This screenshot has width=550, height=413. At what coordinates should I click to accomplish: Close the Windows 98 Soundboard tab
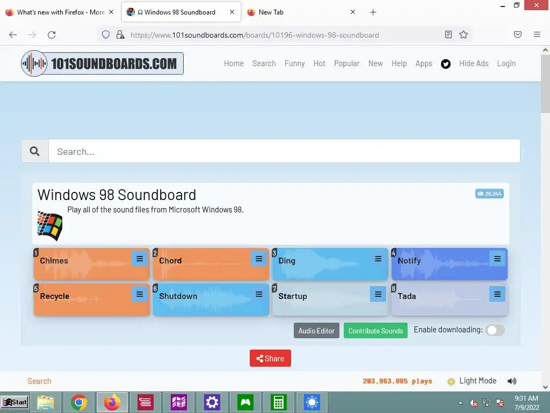click(x=232, y=12)
